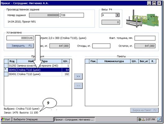Click the Код column header in products table
This screenshot has height=124, width=164.
(x=12, y=61)
